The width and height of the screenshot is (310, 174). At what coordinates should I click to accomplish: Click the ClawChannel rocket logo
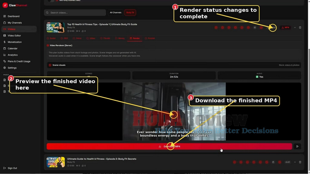[5, 5]
